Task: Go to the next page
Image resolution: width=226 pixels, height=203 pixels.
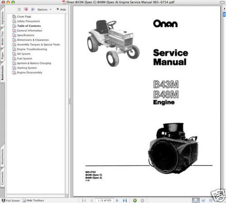Action: (x=117, y=200)
